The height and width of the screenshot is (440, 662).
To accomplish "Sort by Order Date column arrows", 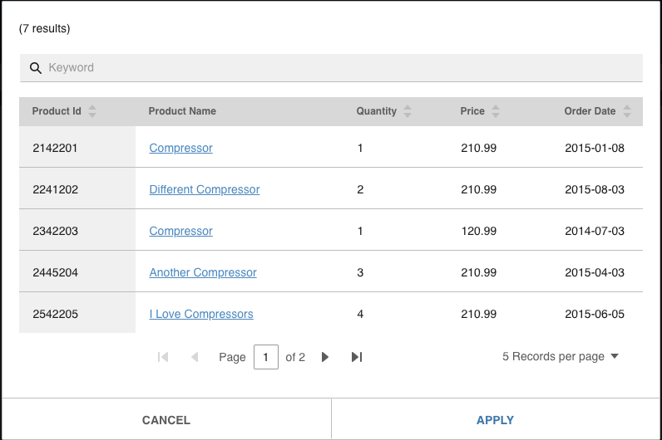I will 627,111.
